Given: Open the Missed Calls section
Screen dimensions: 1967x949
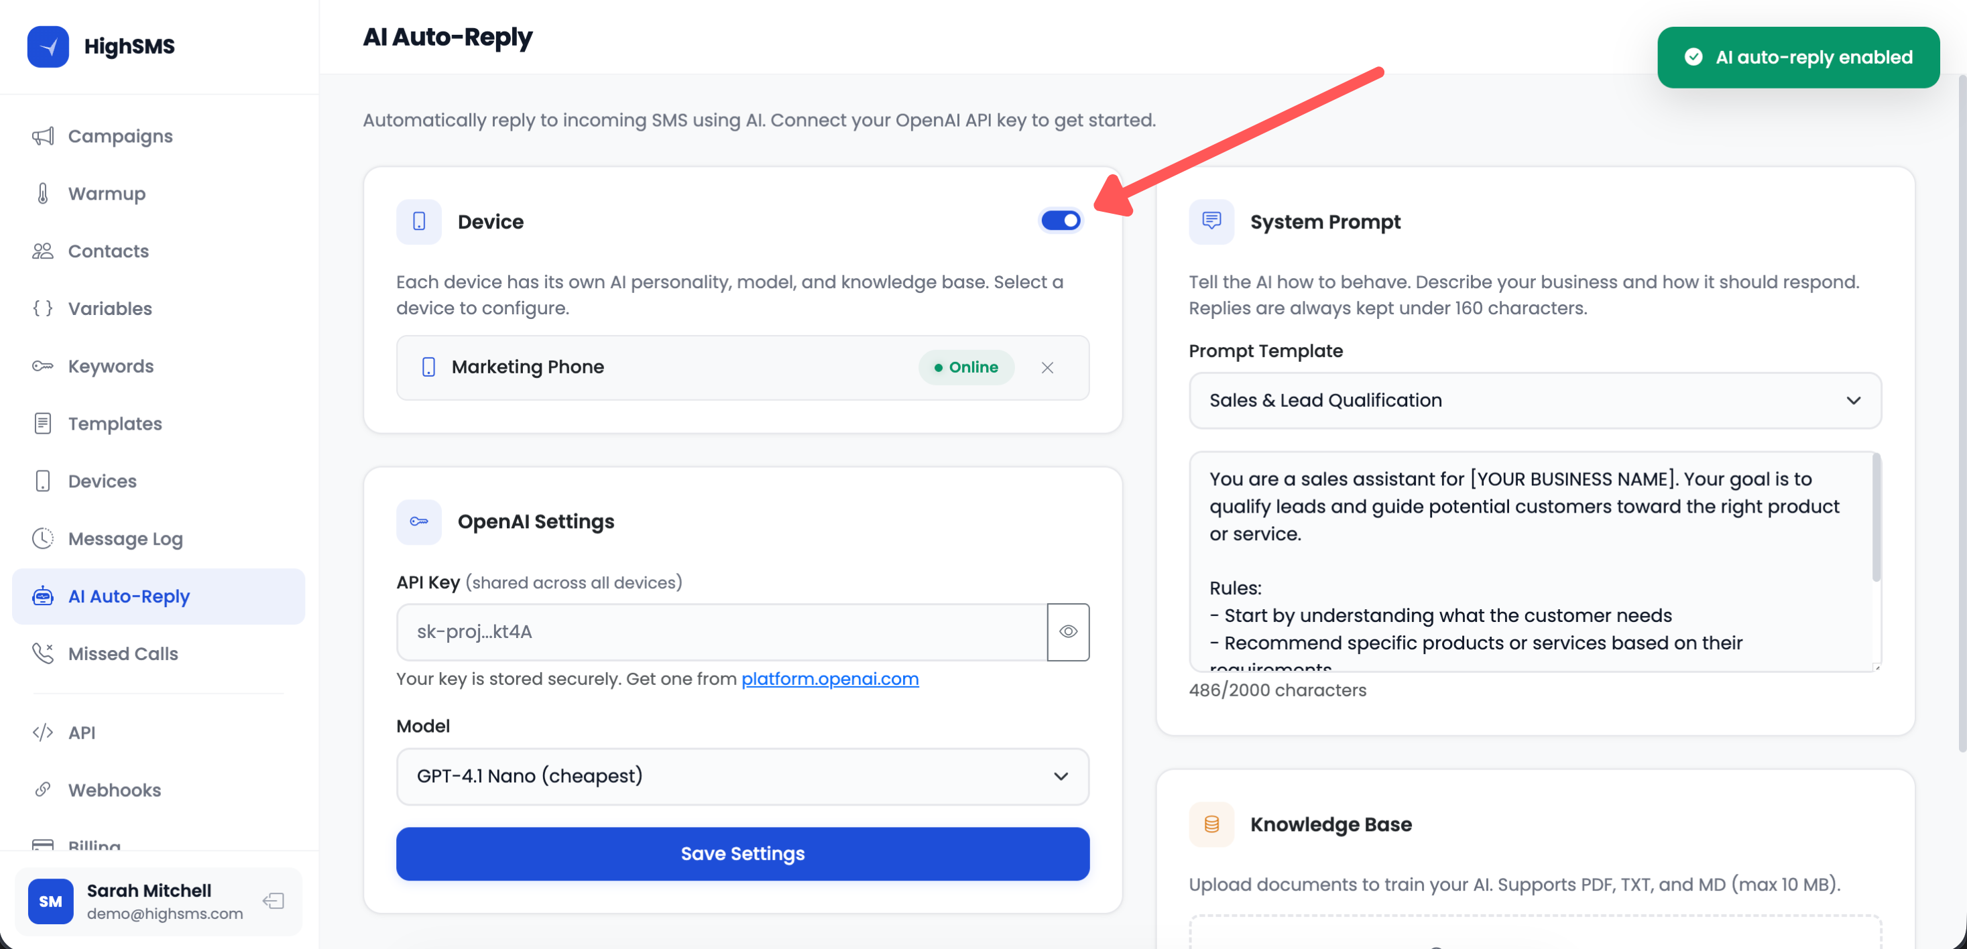Looking at the screenshot, I should tap(122, 653).
